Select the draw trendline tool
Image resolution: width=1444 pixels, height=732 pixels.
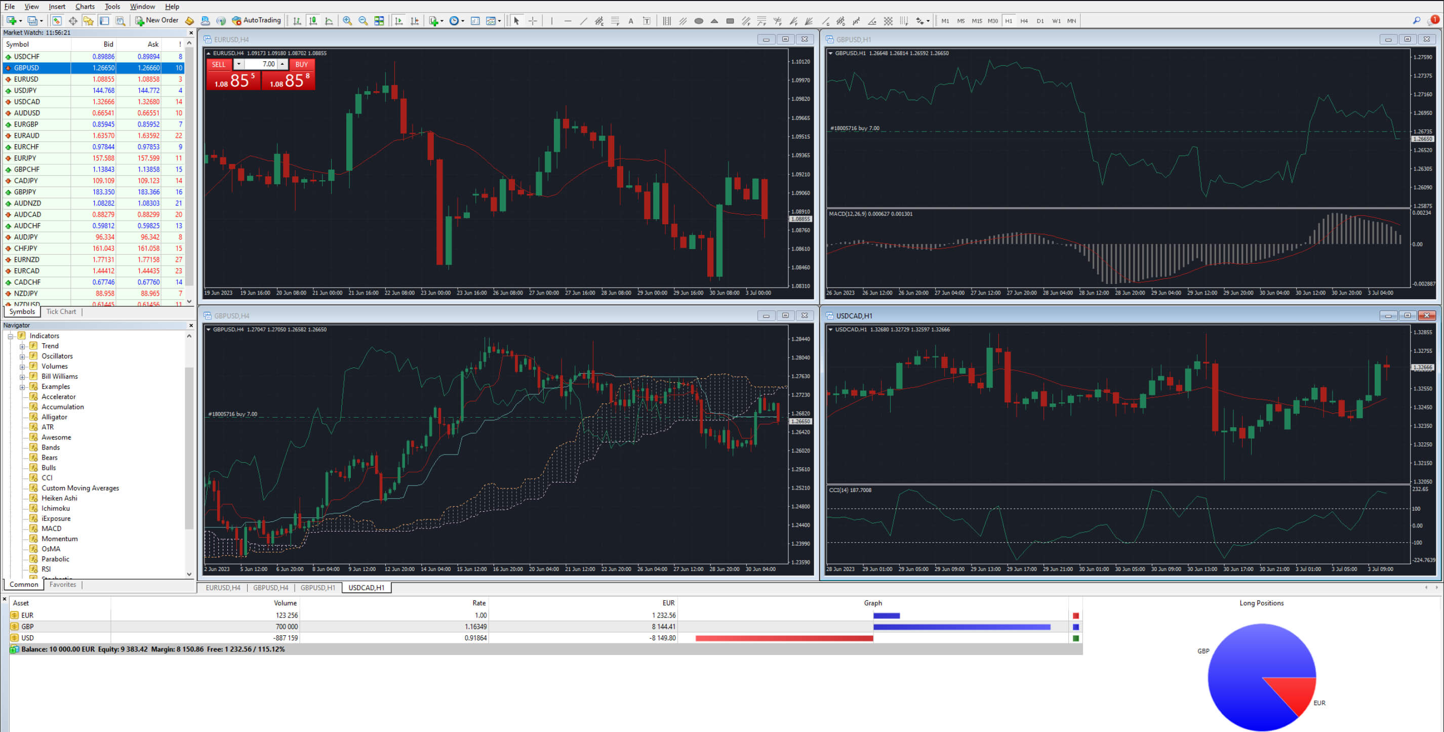(x=584, y=21)
